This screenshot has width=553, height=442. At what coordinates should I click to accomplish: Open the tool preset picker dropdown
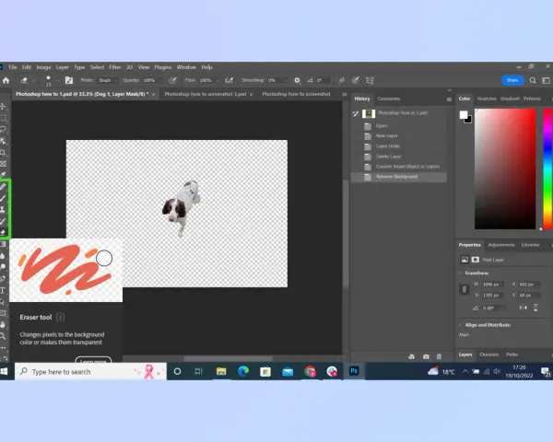click(x=33, y=80)
